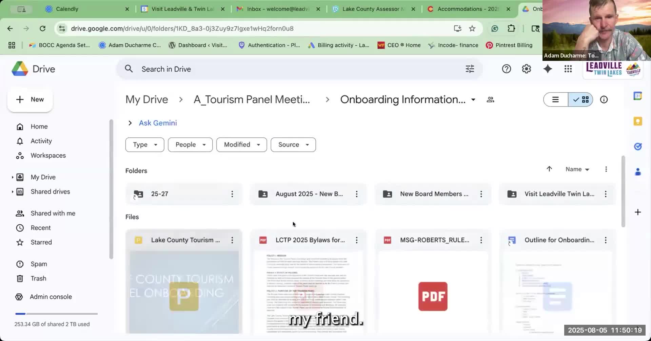651x341 pixels.
Task: Open advanced search filter options
Action: (x=470, y=69)
